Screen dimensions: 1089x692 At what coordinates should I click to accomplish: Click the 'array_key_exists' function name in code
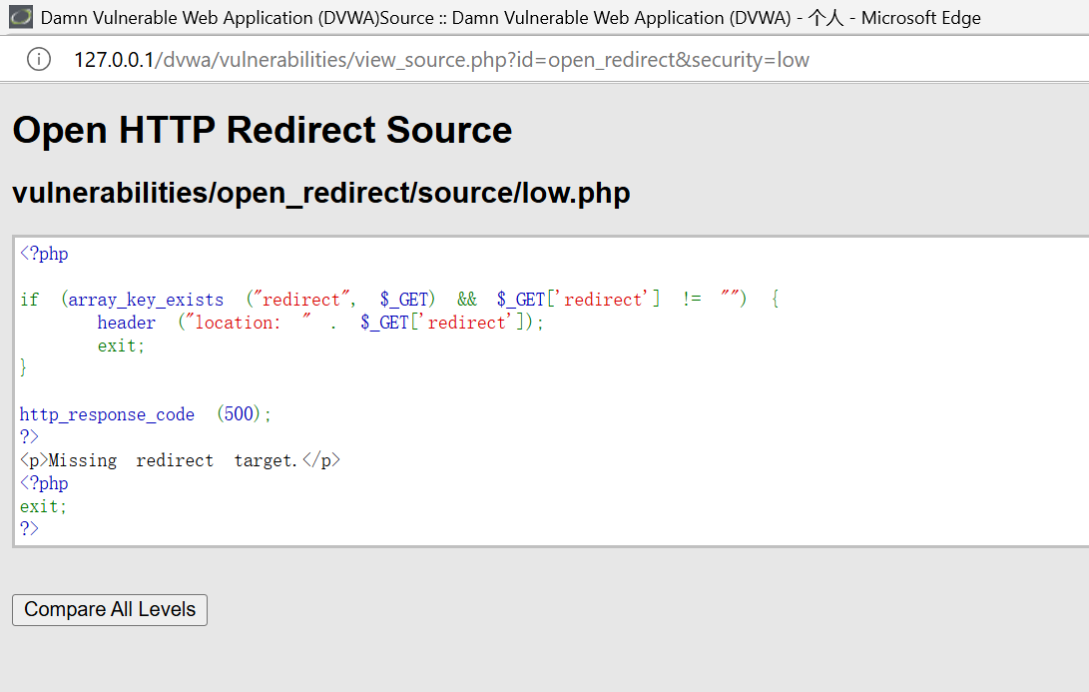tap(146, 300)
